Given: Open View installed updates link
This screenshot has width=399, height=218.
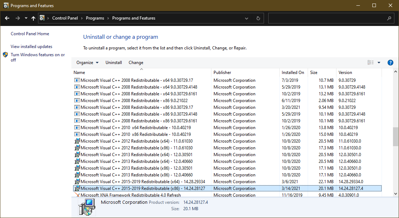Looking at the screenshot, I should [x=31, y=46].
